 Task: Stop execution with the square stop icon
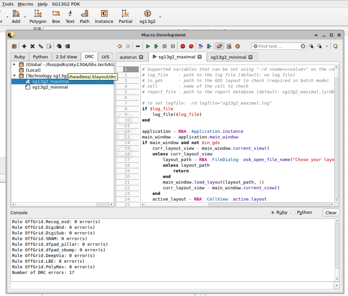click(x=164, y=46)
